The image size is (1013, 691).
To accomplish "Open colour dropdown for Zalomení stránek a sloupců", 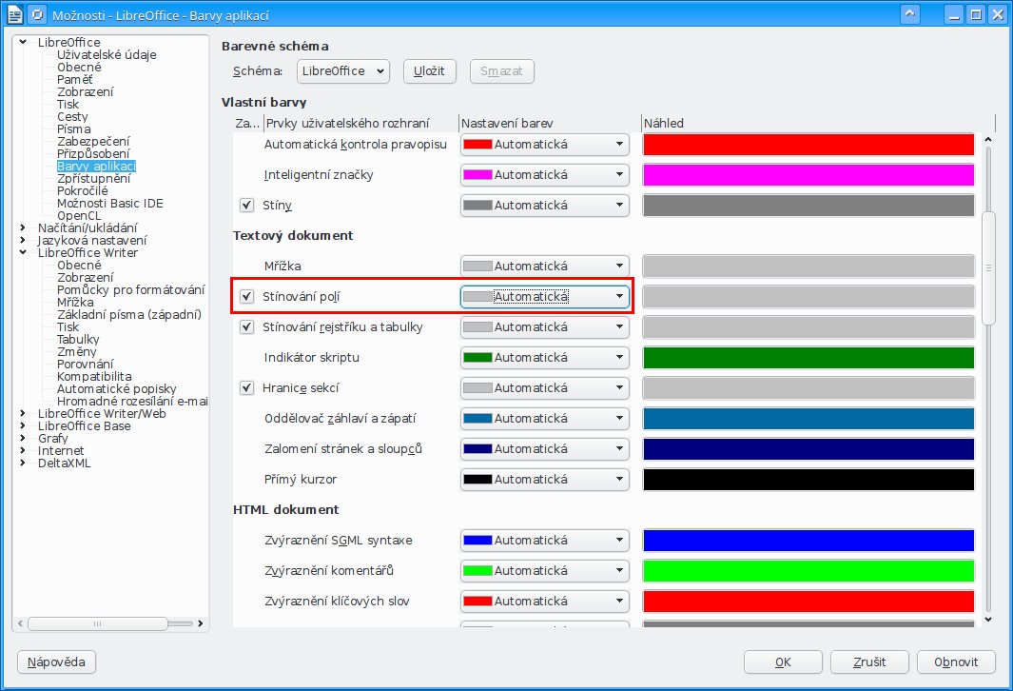I will coord(545,448).
